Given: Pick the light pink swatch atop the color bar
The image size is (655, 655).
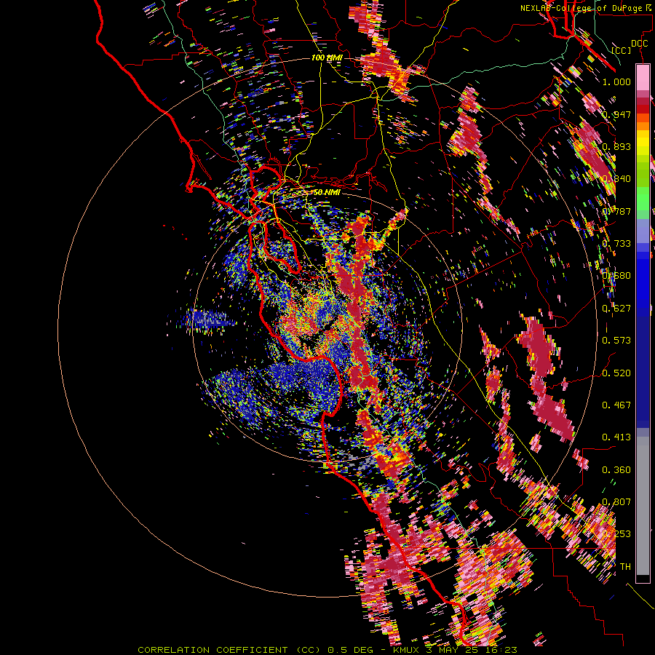Looking at the screenshot, I should point(643,78).
